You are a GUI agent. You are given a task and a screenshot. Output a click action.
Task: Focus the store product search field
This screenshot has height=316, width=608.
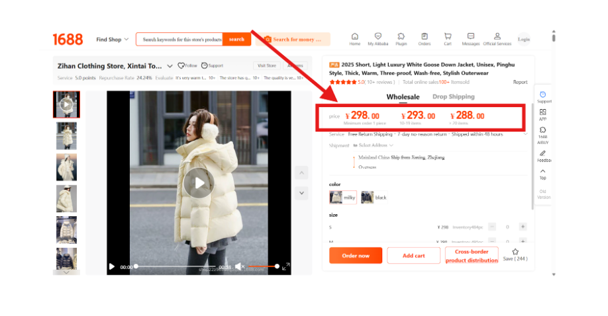(179, 39)
